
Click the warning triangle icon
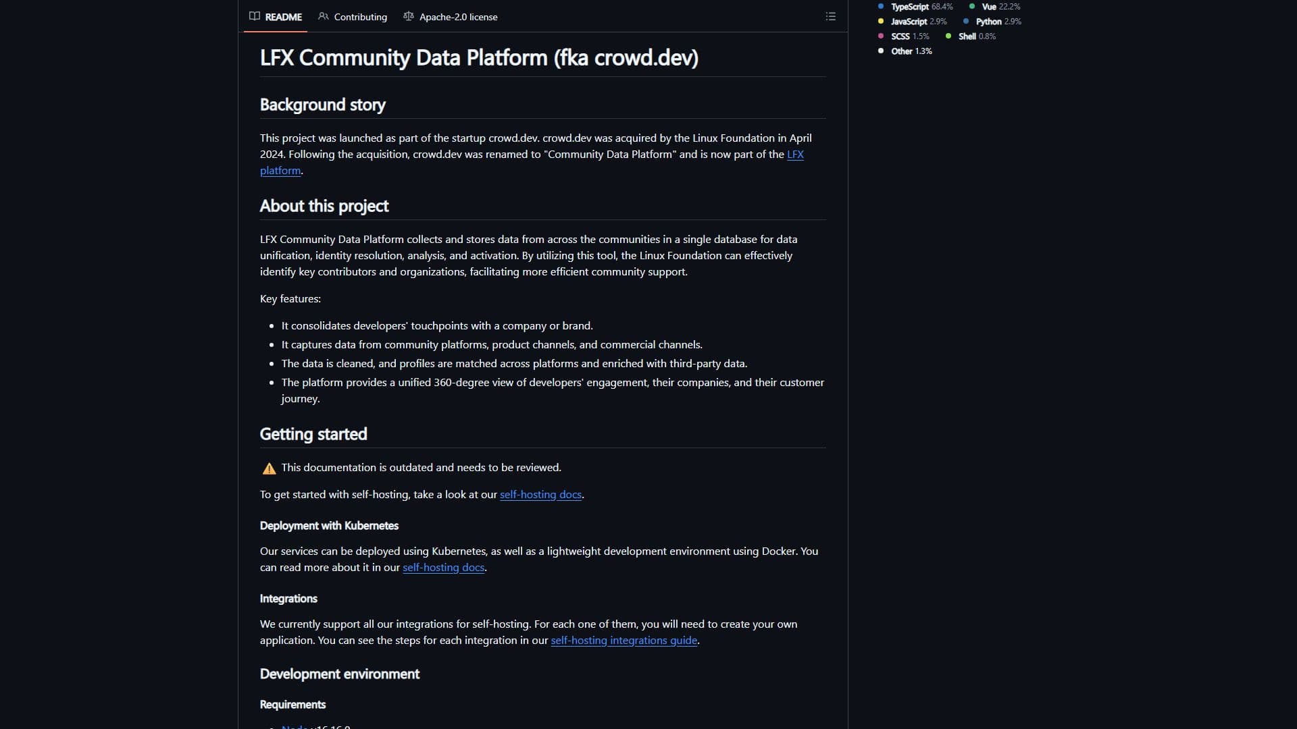tap(269, 468)
